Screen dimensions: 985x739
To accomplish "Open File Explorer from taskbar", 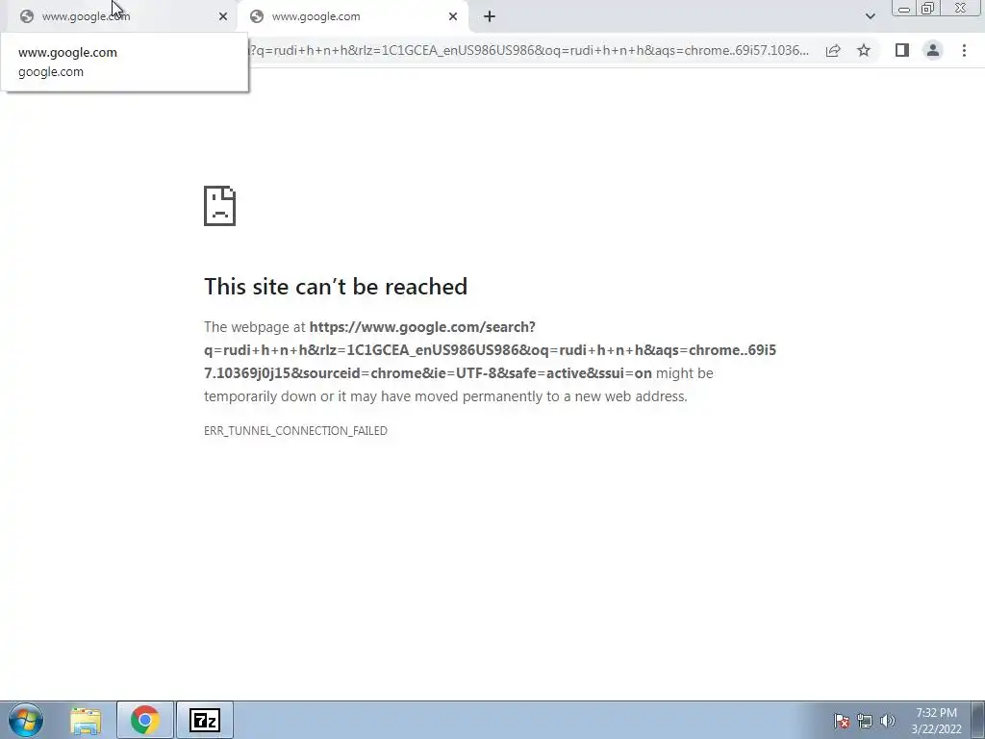I will (86, 720).
